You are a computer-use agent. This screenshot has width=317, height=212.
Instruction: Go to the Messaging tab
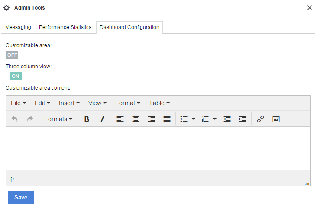click(x=18, y=27)
